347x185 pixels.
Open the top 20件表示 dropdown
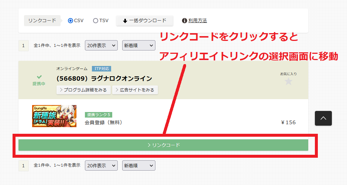pos(101,46)
